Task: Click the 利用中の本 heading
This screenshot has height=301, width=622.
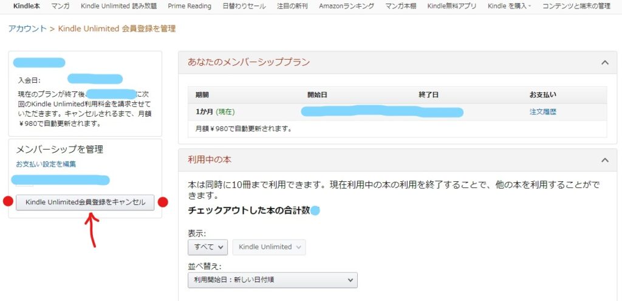Action: pyautogui.click(x=210, y=160)
